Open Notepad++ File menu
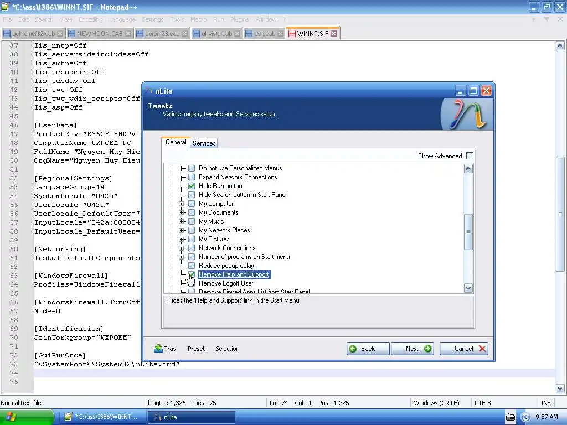 [x=7, y=19]
